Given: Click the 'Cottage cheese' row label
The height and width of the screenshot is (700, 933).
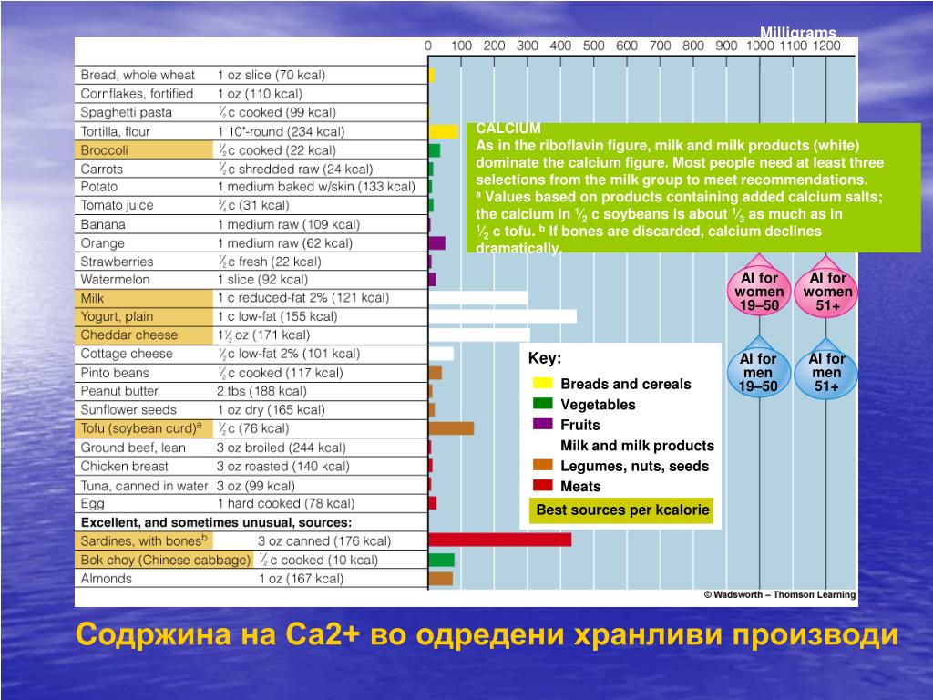Looking at the screenshot, I should click(x=127, y=354).
